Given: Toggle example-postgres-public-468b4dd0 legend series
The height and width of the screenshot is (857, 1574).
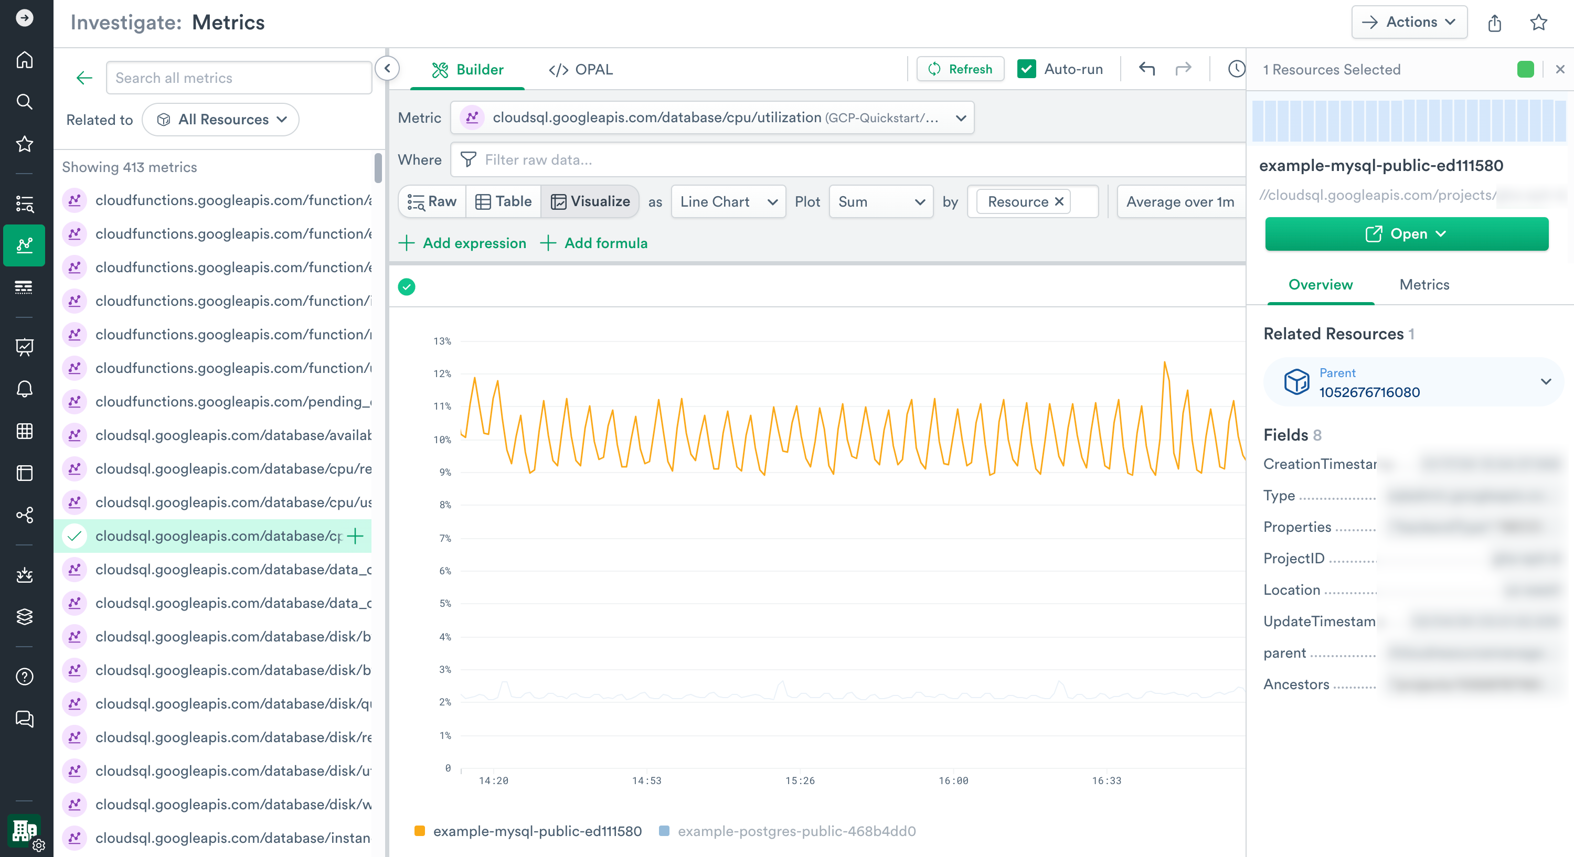Looking at the screenshot, I should click(x=795, y=831).
